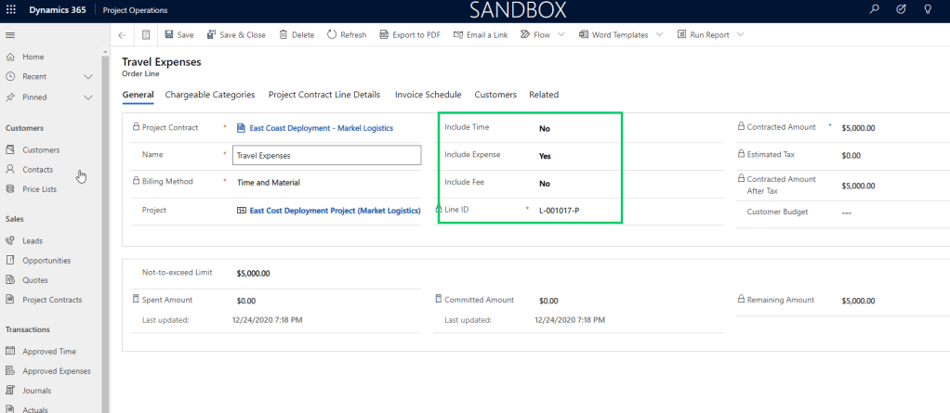Switch to the Chargeable Categories tab
This screenshot has width=950, height=413.
click(210, 95)
